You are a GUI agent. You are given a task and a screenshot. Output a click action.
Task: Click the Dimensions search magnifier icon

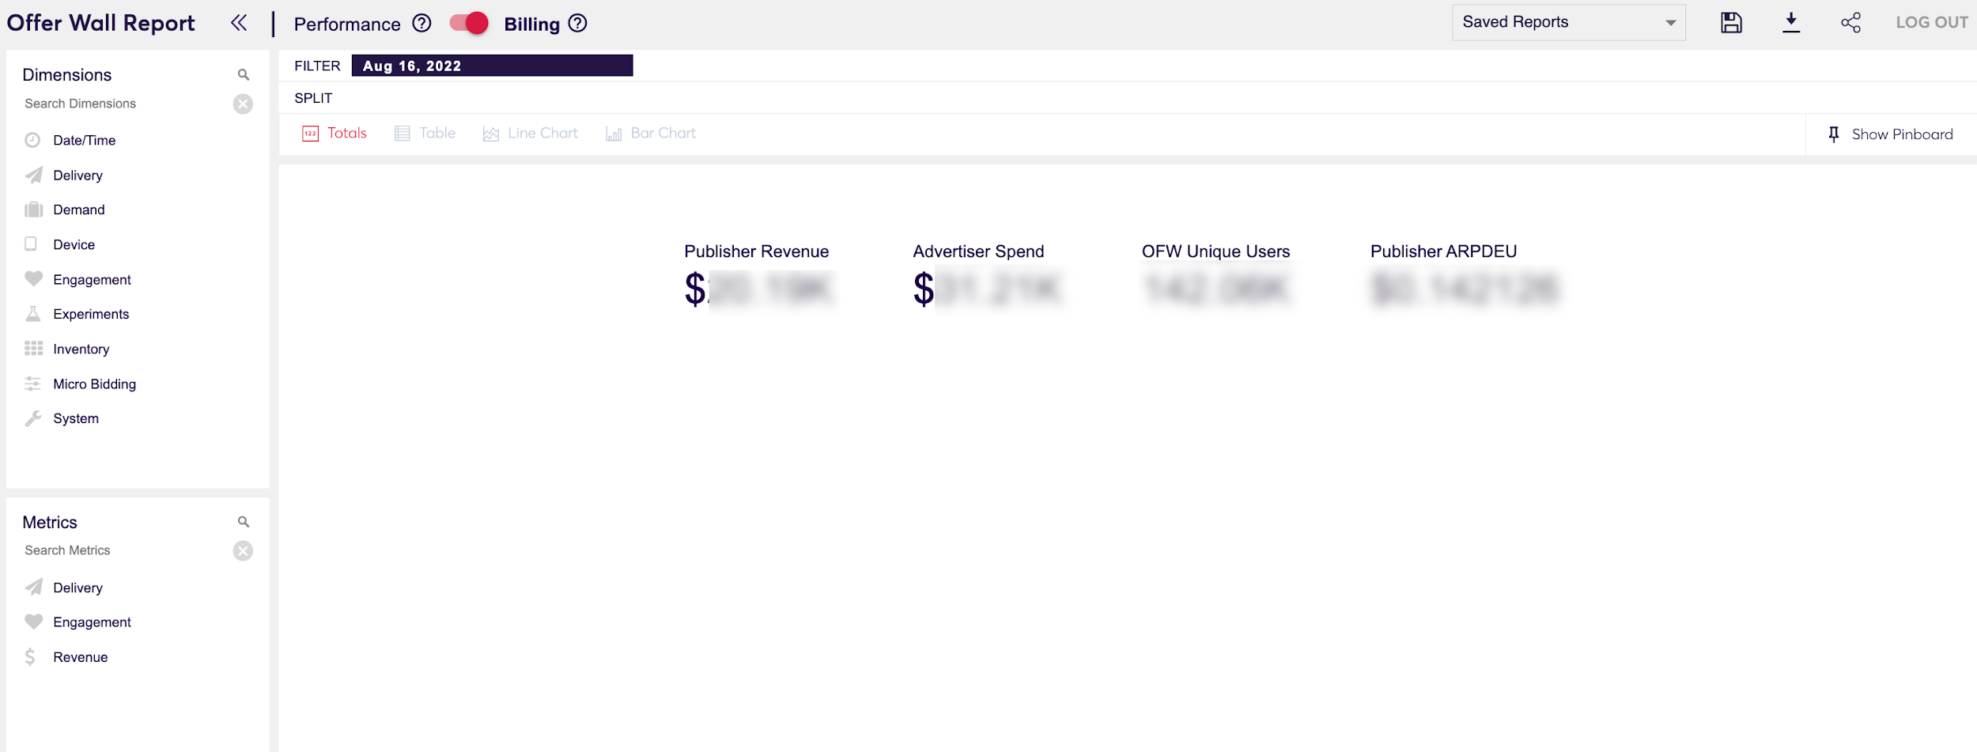[244, 75]
